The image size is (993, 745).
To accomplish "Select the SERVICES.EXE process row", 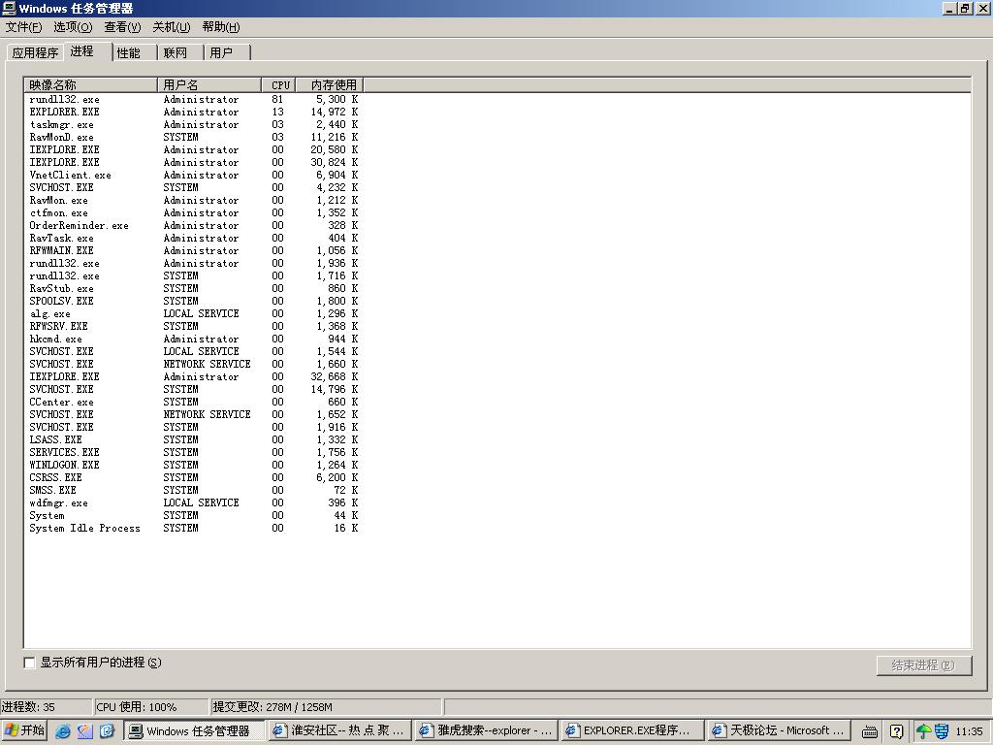I will tap(194, 452).
